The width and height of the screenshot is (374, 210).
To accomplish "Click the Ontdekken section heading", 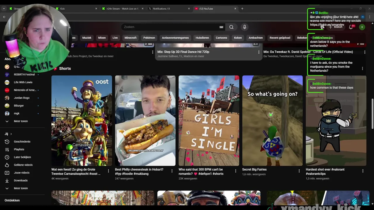I will (x=12, y=200).
